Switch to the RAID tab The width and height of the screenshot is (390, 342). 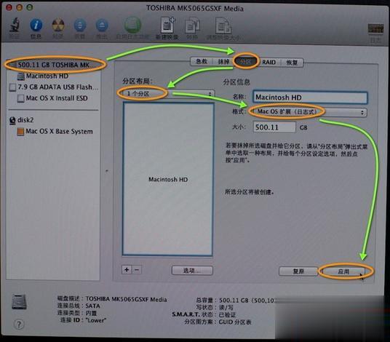click(269, 62)
